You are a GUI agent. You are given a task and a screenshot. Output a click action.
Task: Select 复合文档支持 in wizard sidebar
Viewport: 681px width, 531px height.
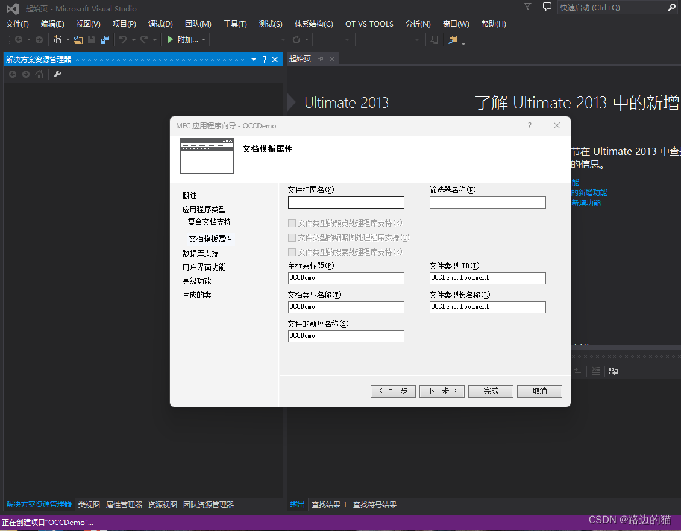pos(209,222)
